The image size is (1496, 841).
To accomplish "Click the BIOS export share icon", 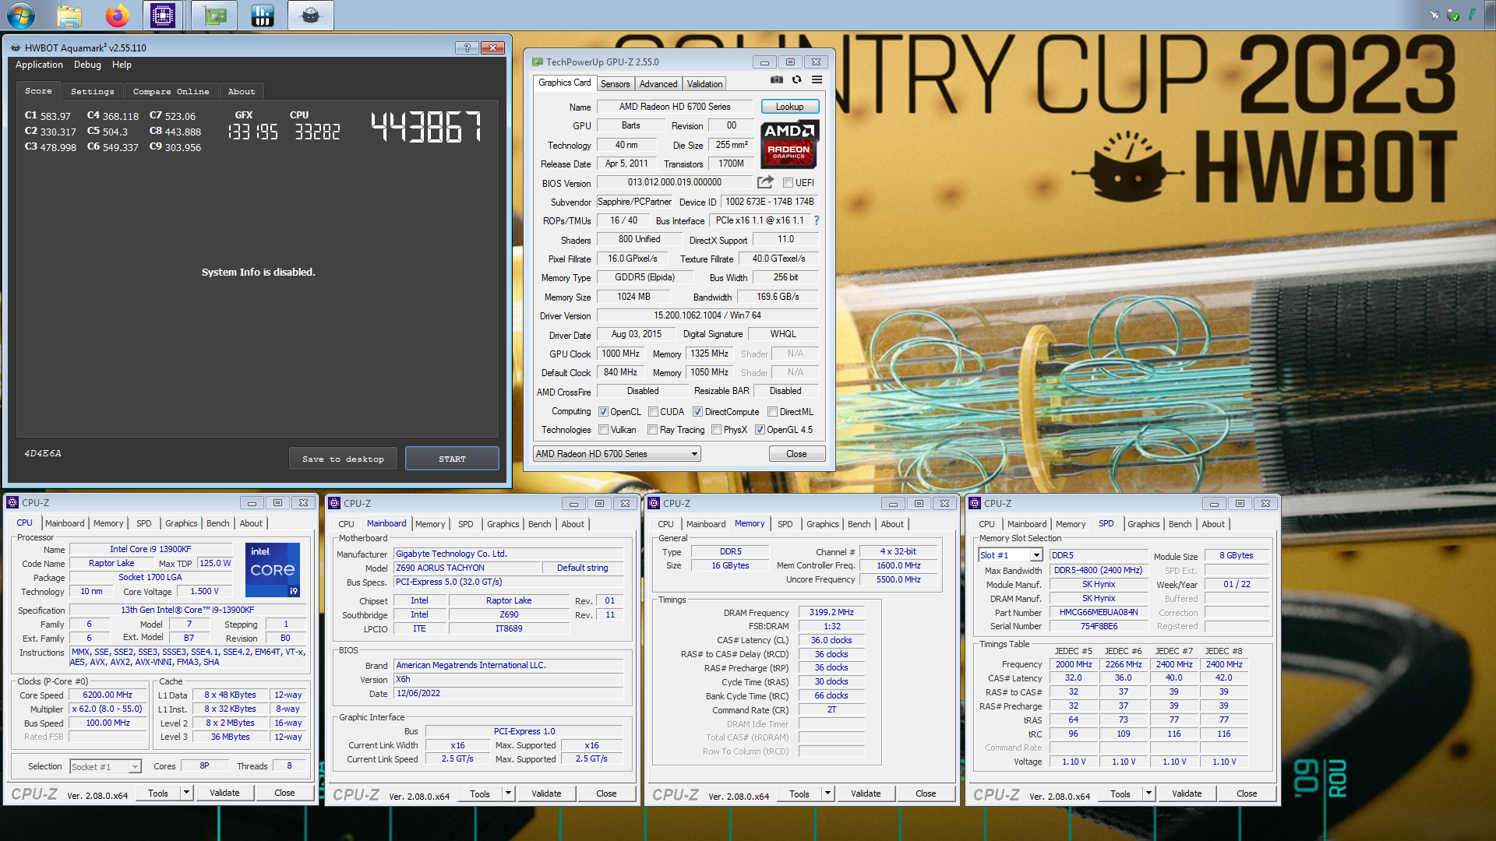I will click(766, 182).
